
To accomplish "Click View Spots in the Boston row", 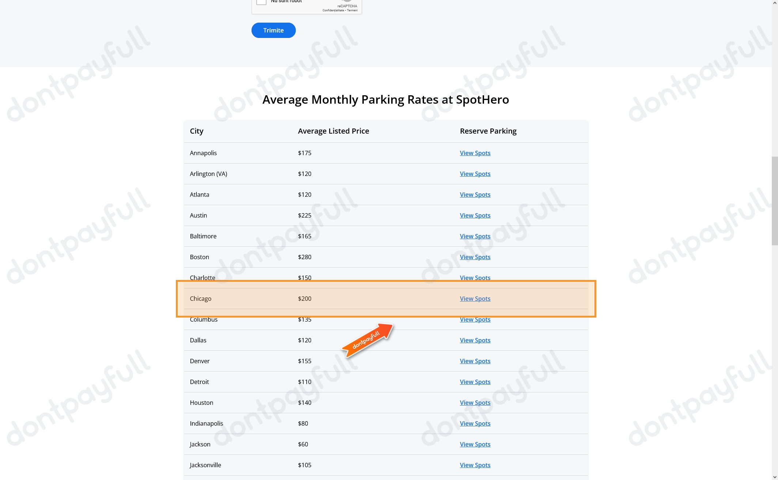I will [475, 257].
